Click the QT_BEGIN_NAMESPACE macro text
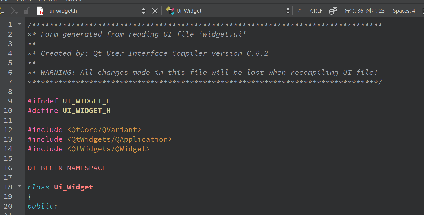Viewport: 424px width, 215px height. [x=67, y=168]
